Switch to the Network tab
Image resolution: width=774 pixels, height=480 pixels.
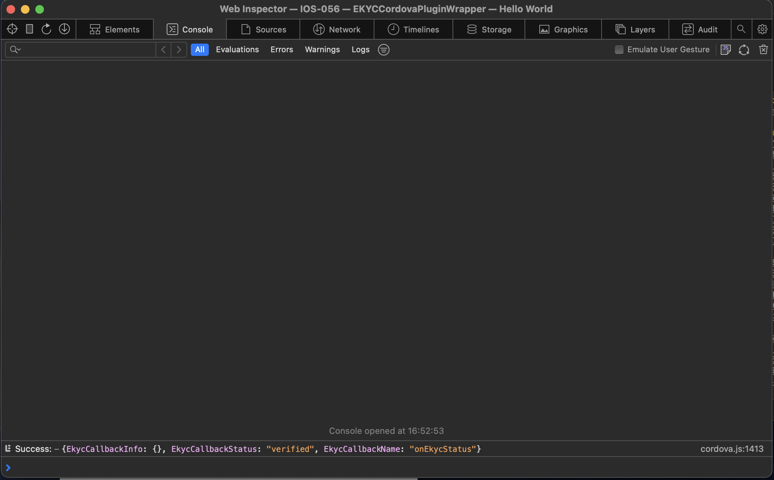337,30
